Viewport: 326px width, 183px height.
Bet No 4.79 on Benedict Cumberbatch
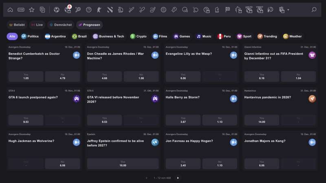[x=63, y=76]
